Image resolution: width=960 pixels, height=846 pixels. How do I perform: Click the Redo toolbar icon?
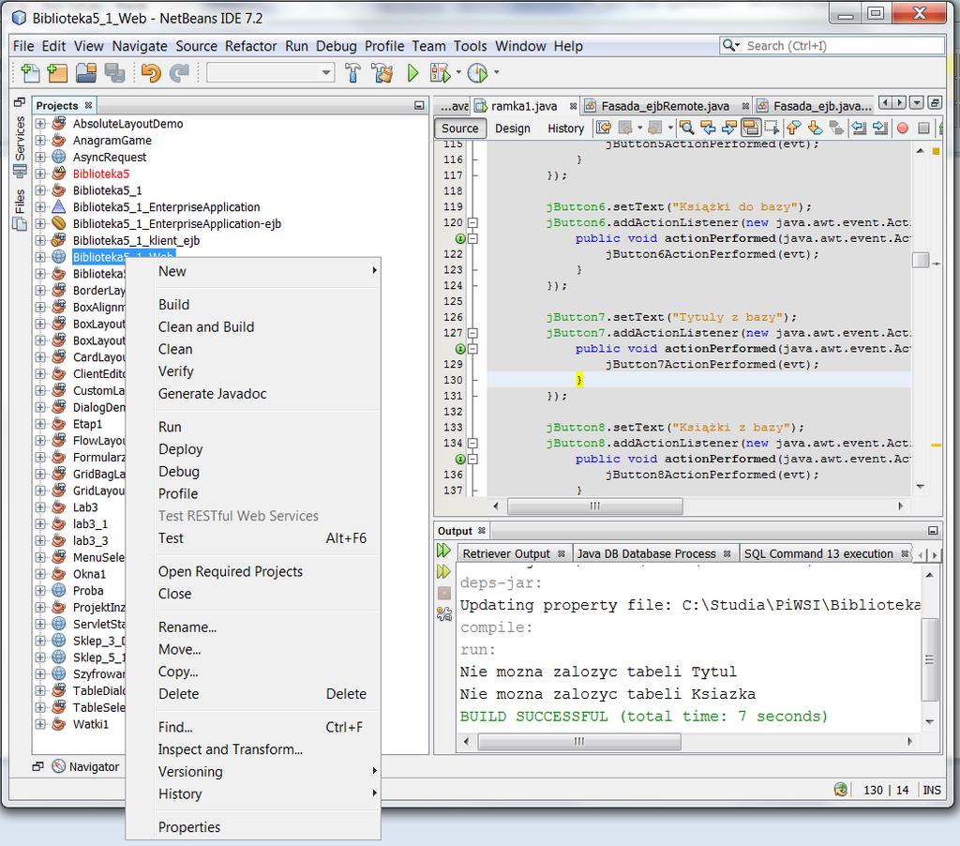pyautogui.click(x=179, y=73)
